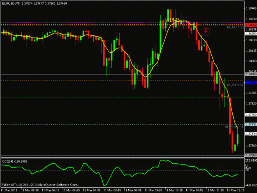The height and width of the screenshot is (193, 257).
Task: Click the 1.37500 price tag
Action: (x=251, y=155)
